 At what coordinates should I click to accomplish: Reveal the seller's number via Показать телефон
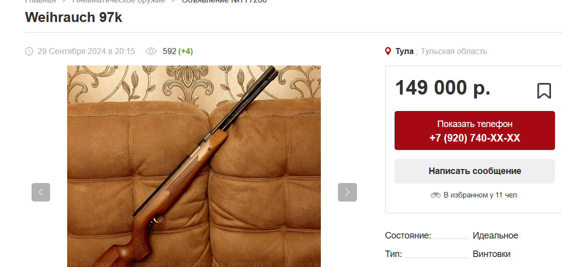point(475,130)
